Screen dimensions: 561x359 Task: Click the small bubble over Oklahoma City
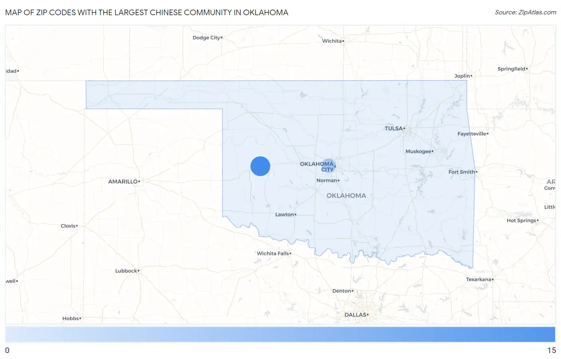pyautogui.click(x=328, y=165)
